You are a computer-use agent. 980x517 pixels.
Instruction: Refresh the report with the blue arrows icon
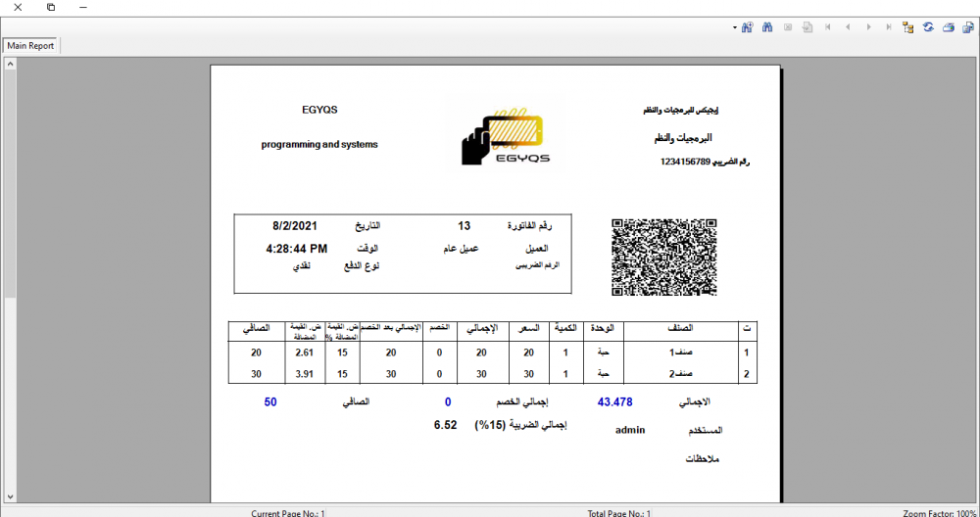click(x=928, y=27)
